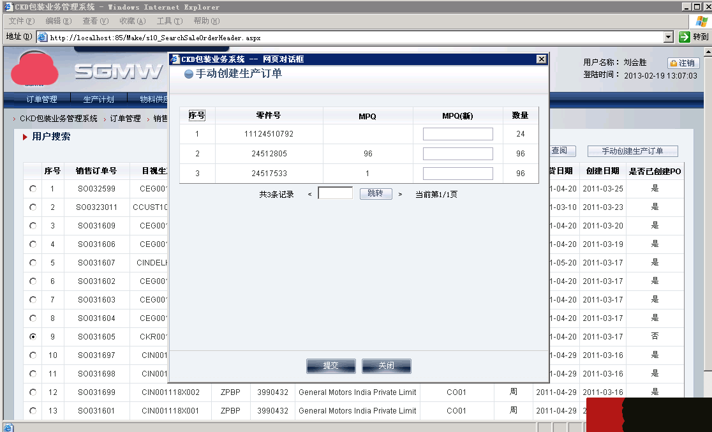
Task: Select radio button for order SO031602
Action: point(33,281)
